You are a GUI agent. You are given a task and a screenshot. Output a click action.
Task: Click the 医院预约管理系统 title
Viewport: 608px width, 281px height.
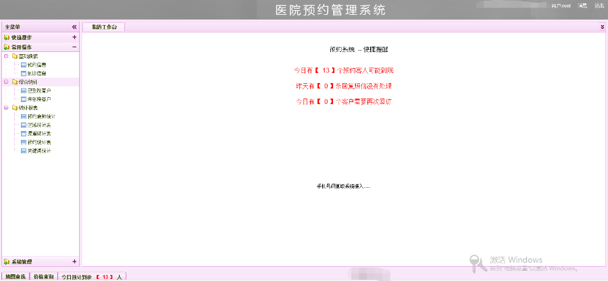click(x=331, y=10)
